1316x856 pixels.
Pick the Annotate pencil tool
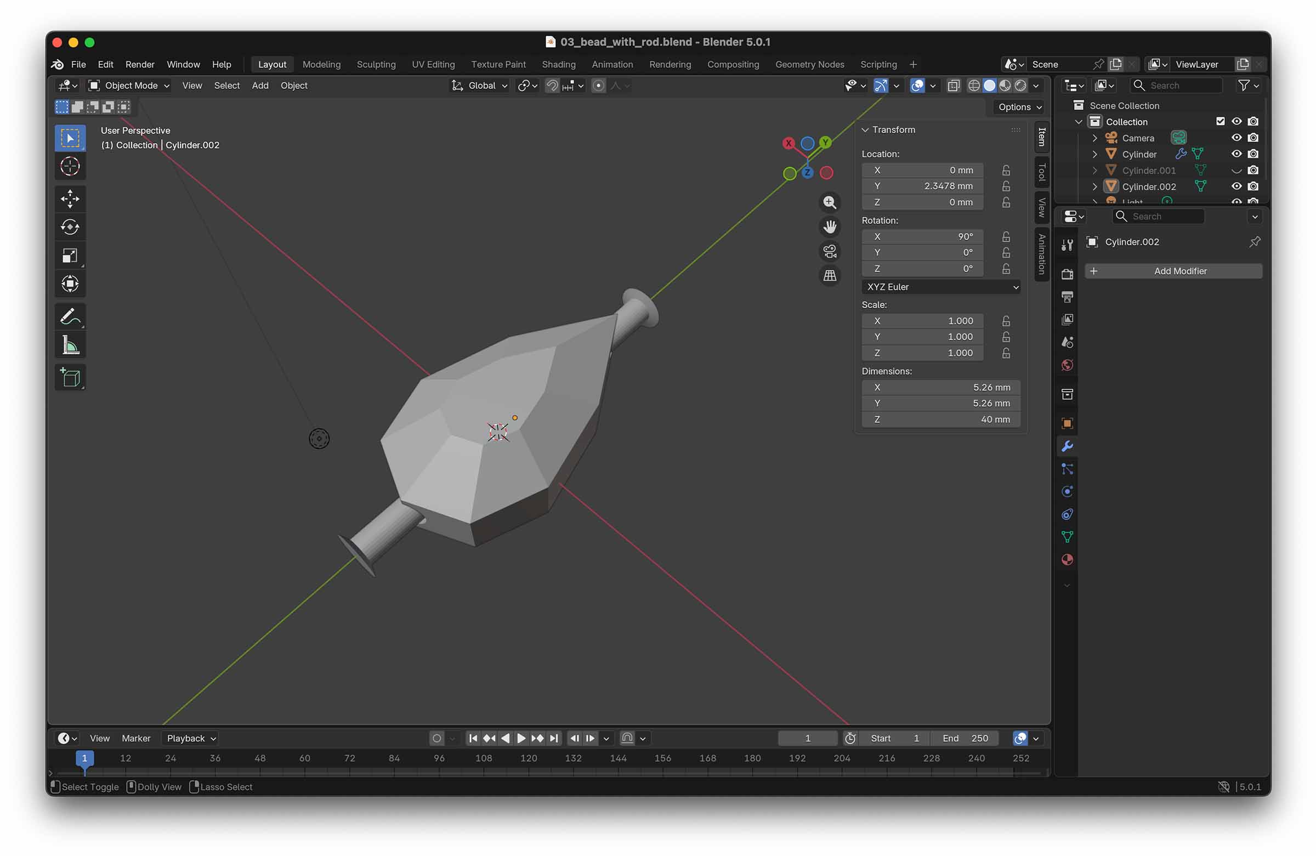coord(70,317)
